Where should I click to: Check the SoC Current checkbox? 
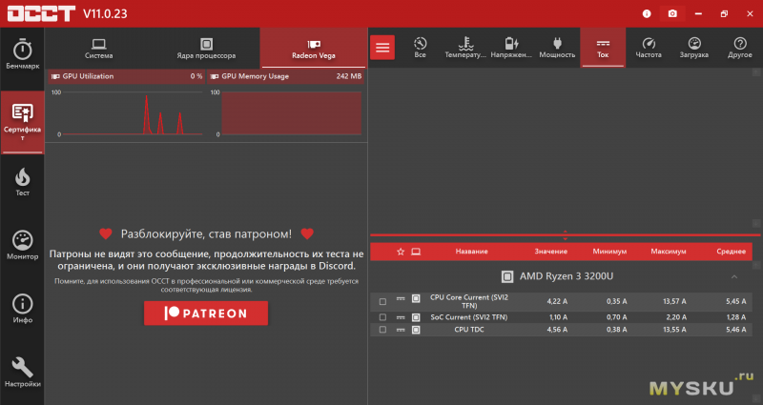click(383, 317)
